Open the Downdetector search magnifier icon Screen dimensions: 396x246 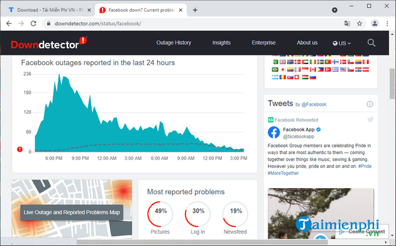click(x=371, y=43)
